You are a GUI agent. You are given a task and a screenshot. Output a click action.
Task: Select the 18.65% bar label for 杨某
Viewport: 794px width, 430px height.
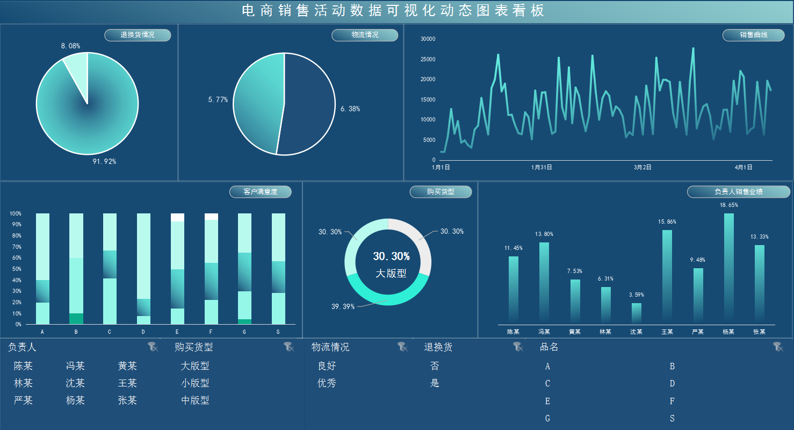tap(729, 205)
